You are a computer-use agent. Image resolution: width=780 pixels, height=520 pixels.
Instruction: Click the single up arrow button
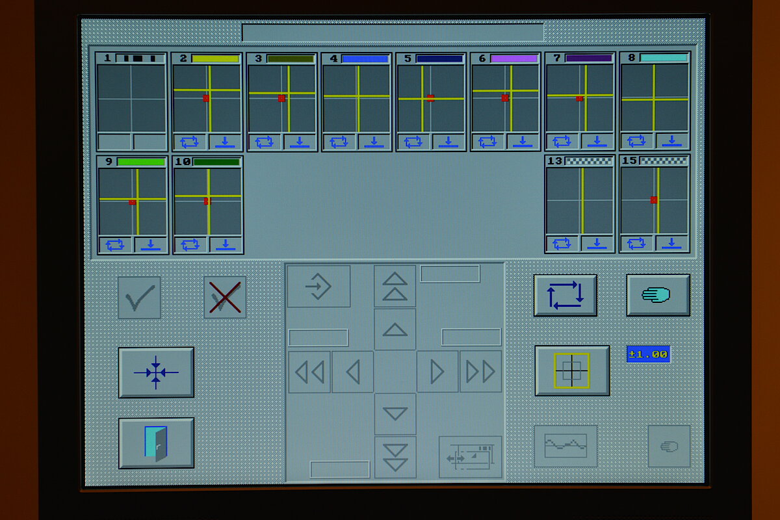click(395, 330)
